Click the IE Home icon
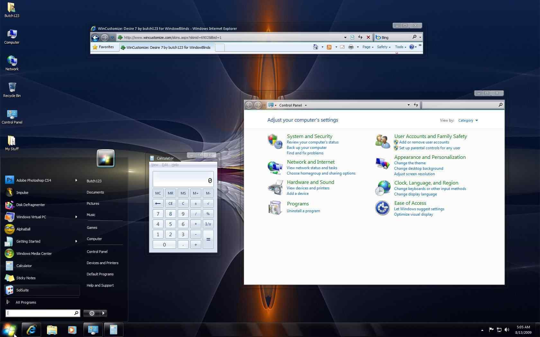 316,47
